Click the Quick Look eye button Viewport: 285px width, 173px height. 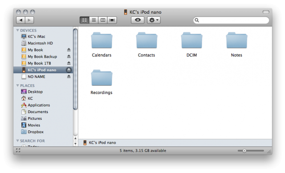[x=138, y=20]
